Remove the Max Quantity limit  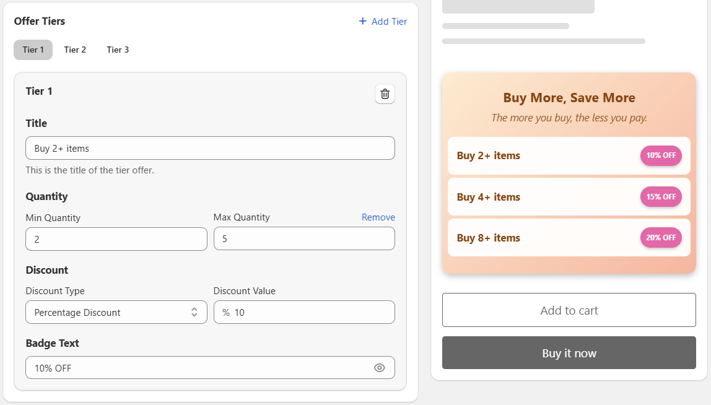378,217
